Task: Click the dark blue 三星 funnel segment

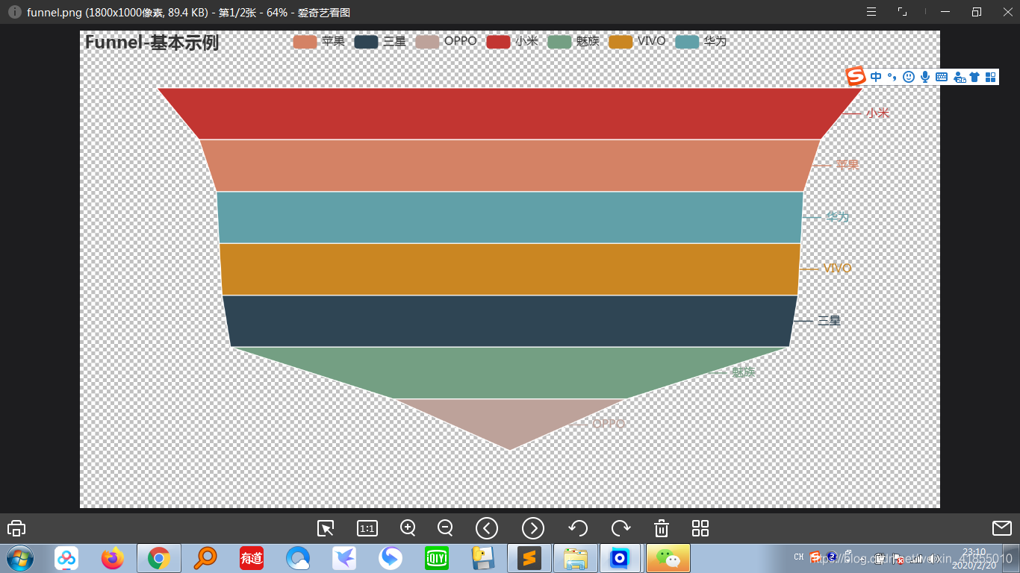Action: [510, 321]
